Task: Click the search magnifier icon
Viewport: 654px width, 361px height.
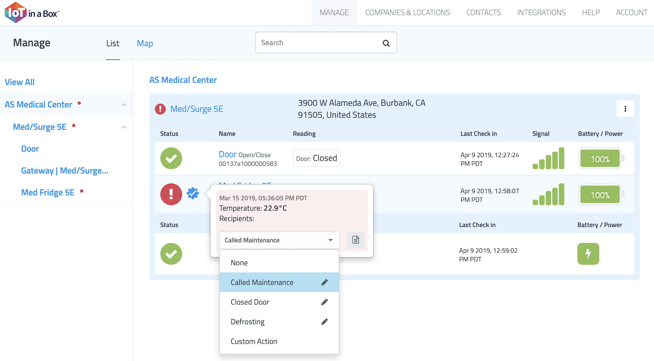Action: click(x=386, y=43)
